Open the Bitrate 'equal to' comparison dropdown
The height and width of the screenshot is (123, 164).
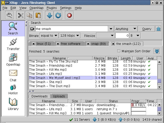coord(49,36)
